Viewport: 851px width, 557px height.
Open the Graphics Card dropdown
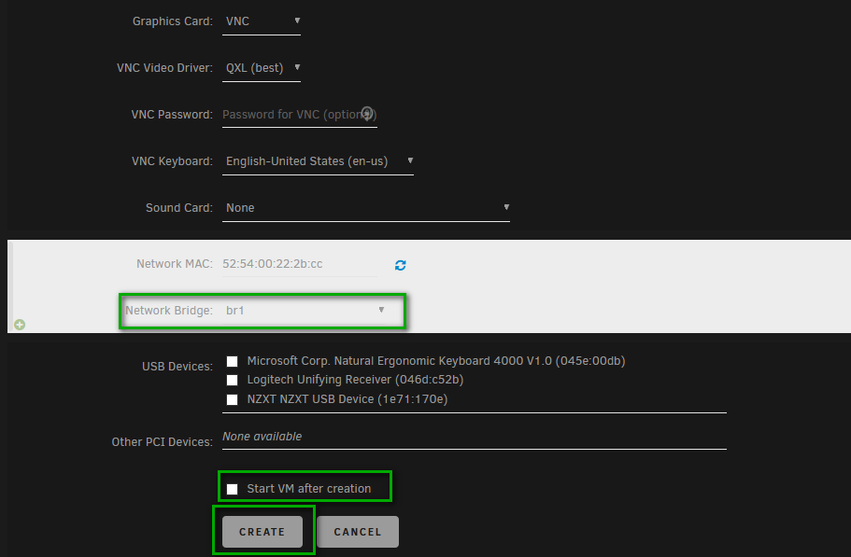tap(262, 21)
